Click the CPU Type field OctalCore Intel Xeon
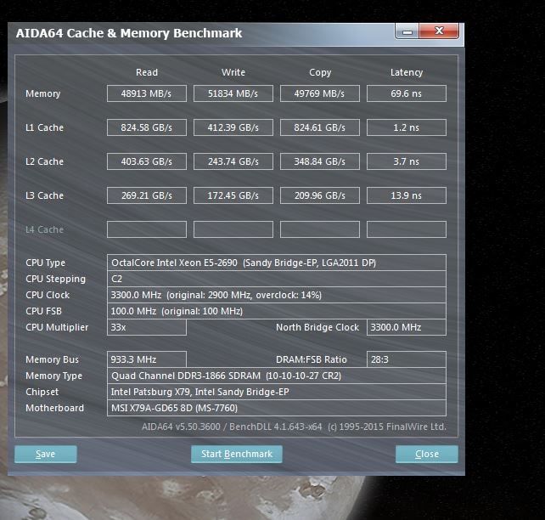Screen dimensions: 545x520 tap(277, 263)
